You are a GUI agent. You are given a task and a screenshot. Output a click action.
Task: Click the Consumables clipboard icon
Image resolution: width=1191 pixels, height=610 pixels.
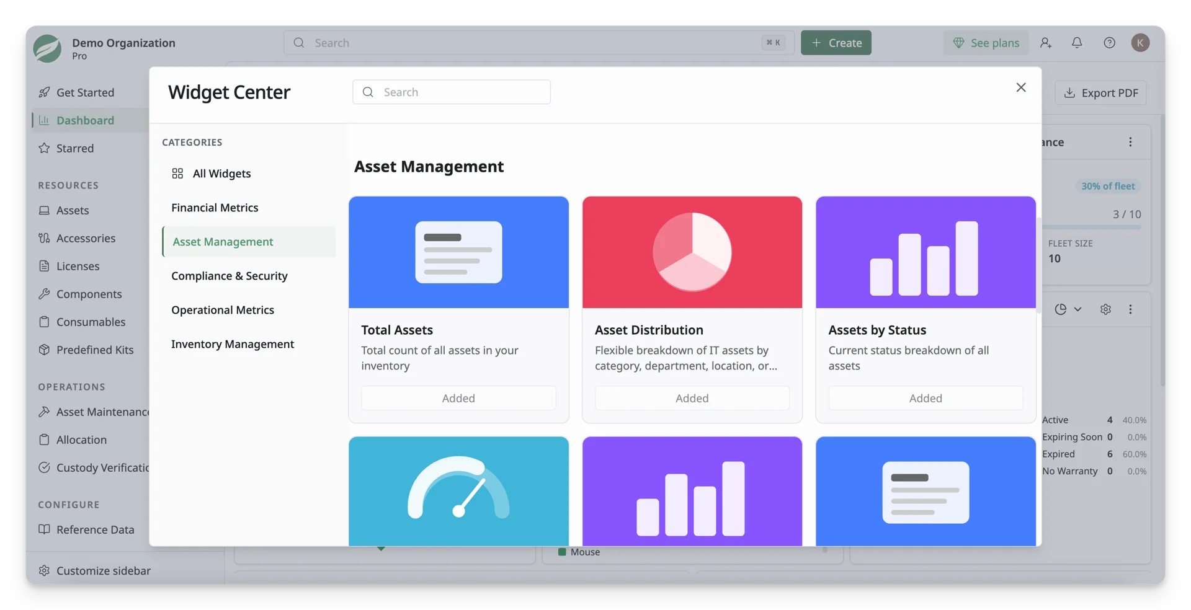(44, 322)
